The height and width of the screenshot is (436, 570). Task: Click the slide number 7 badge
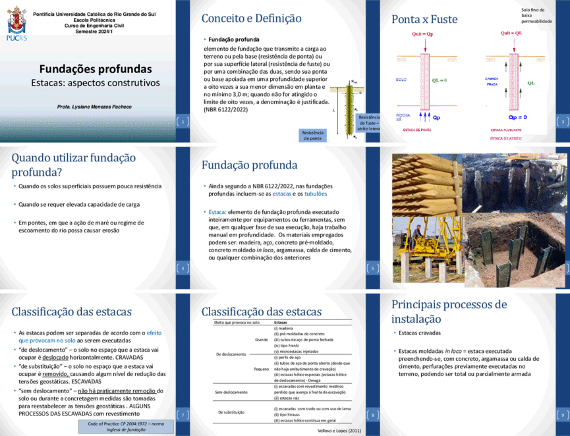pyautogui.click(x=183, y=414)
